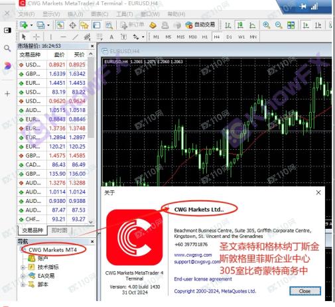Image resolution: width=335 pixels, height=307 pixels.
Task: Switch chart to H4 timeframe
Action: coord(217,37)
